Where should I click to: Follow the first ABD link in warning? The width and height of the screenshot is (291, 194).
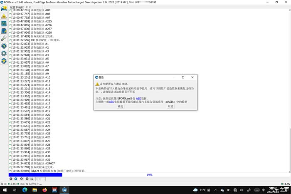[x=139, y=99]
